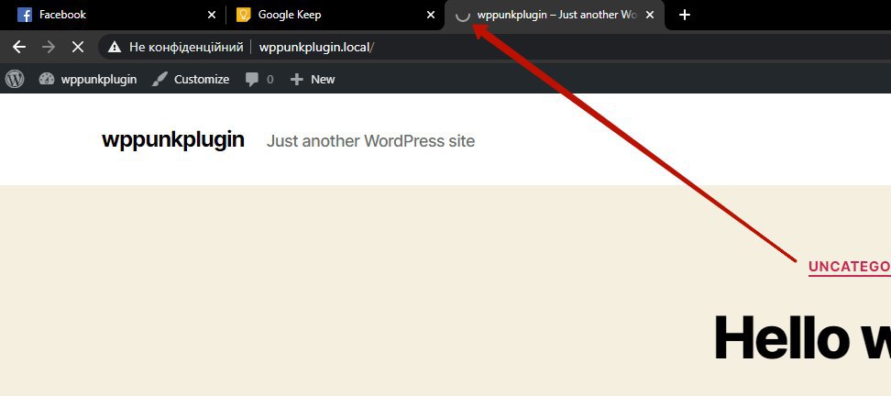Screen dimensions: 891x396
Task: Open the Uncategorized category link
Action: (x=850, y=267)
